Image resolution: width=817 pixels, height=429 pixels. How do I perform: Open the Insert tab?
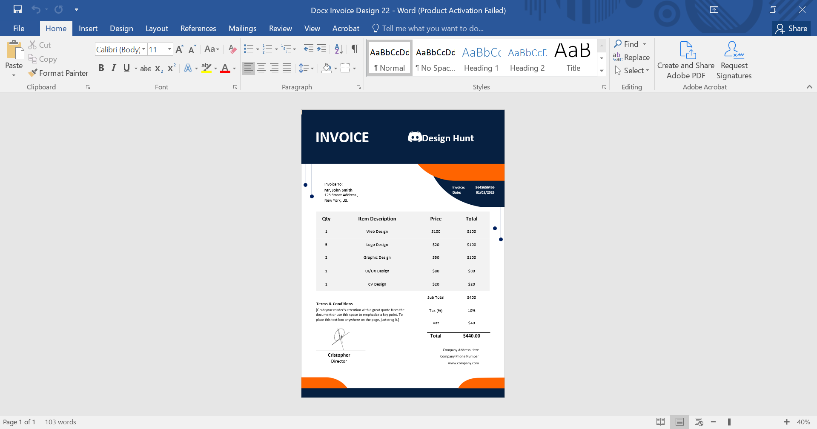click(x=88, y=29)
